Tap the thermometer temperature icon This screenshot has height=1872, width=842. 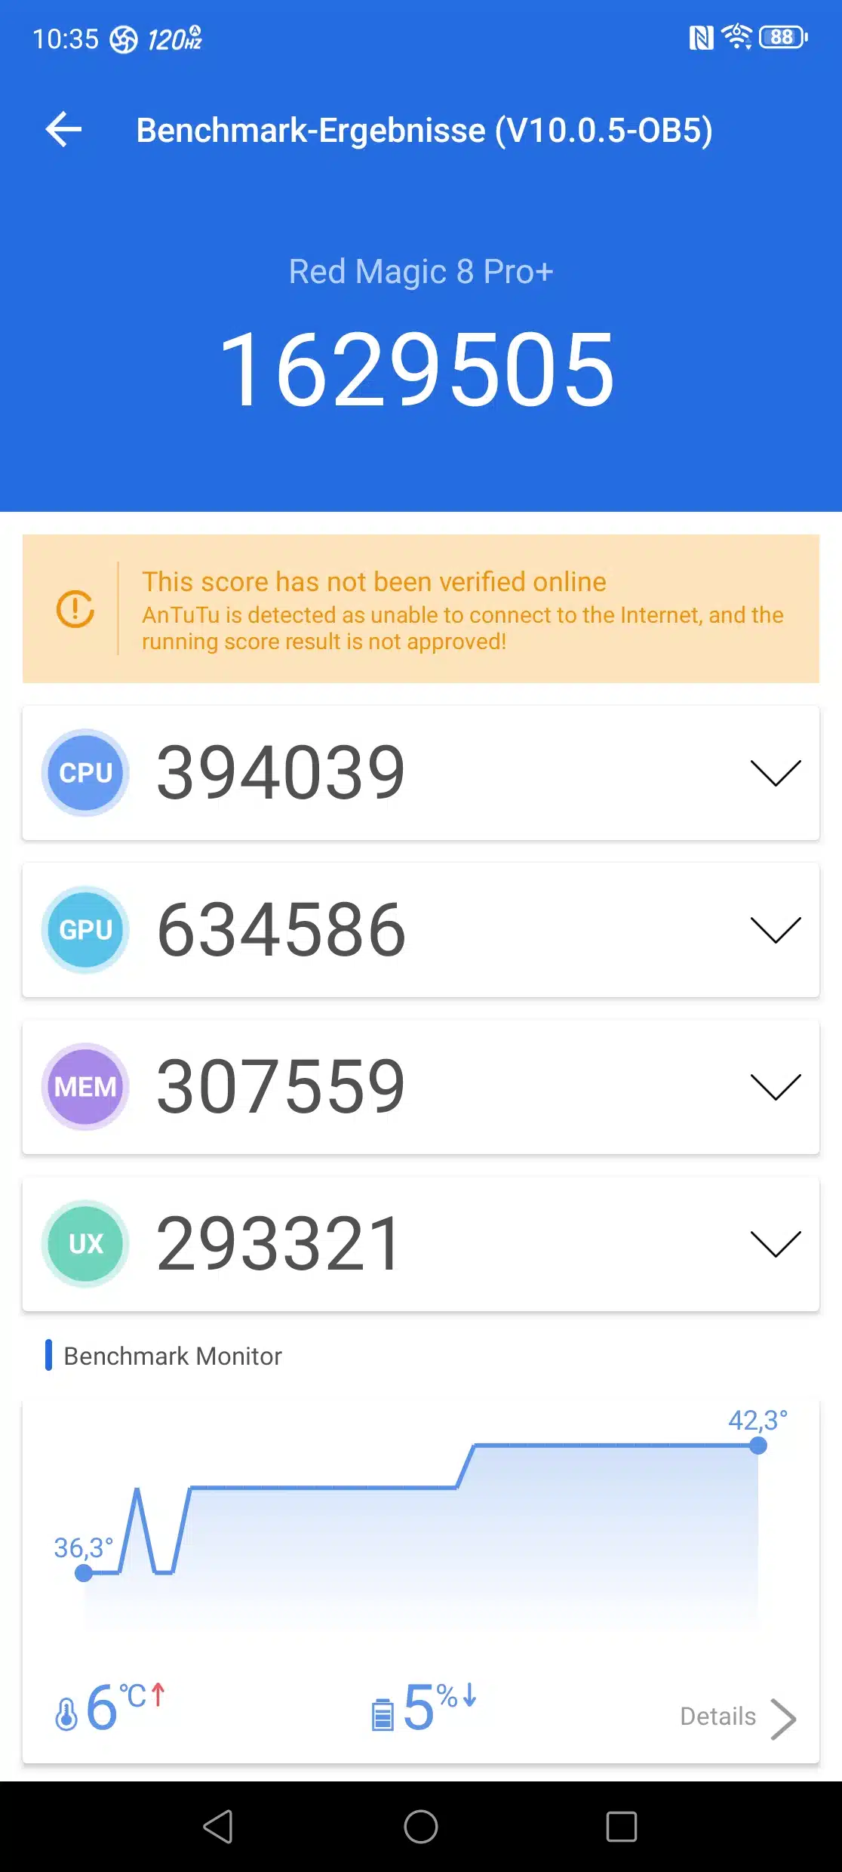pos(66,1713)
